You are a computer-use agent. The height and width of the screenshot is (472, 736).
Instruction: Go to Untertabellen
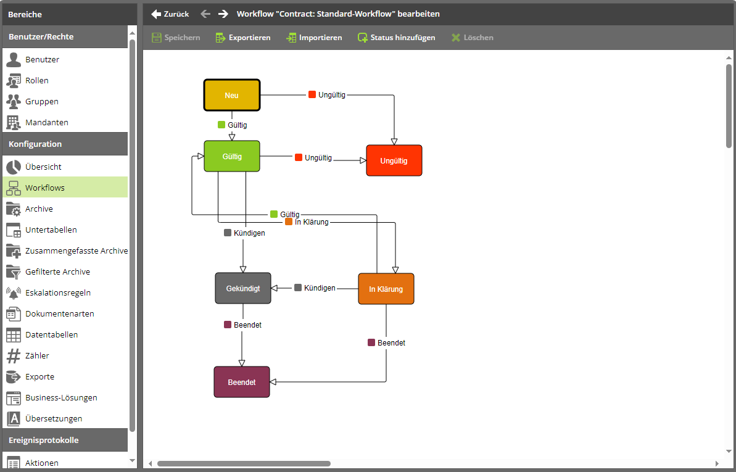click(65, 230)
